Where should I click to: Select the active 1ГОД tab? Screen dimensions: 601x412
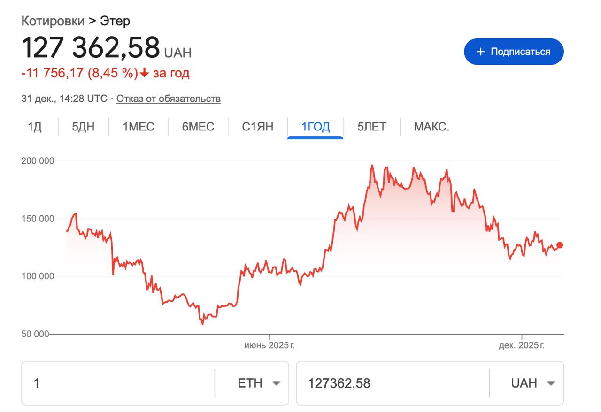(x=316, y=127)
